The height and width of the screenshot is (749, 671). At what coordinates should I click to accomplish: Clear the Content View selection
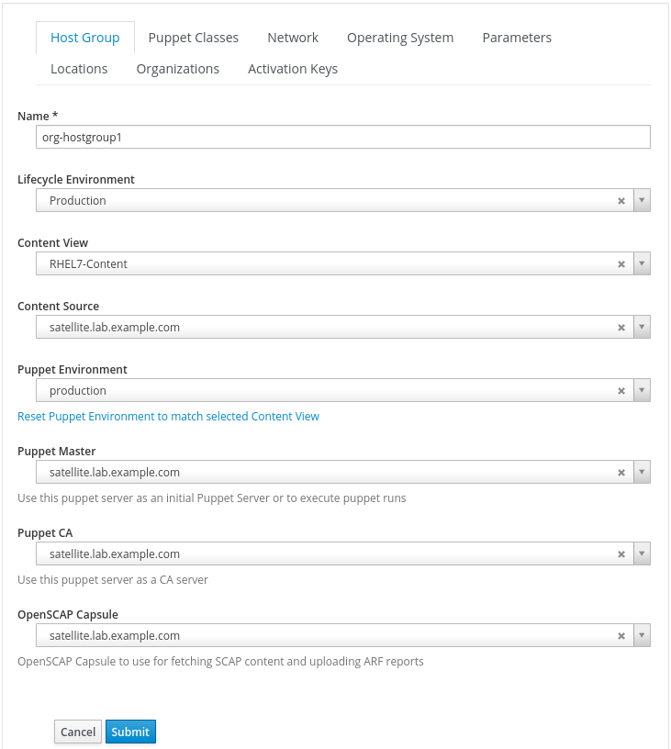pos(621,264)
